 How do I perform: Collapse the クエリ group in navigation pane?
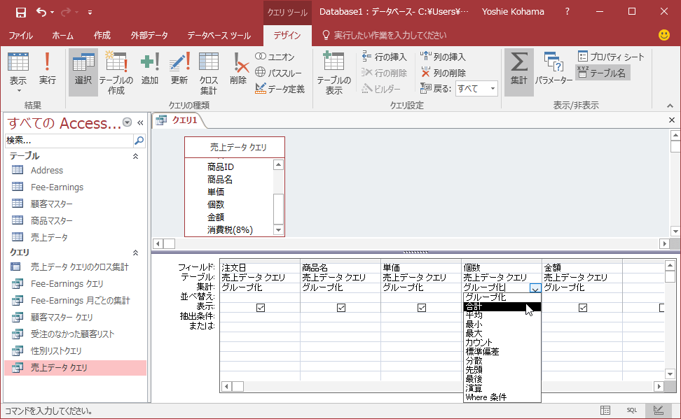[135, 253]
